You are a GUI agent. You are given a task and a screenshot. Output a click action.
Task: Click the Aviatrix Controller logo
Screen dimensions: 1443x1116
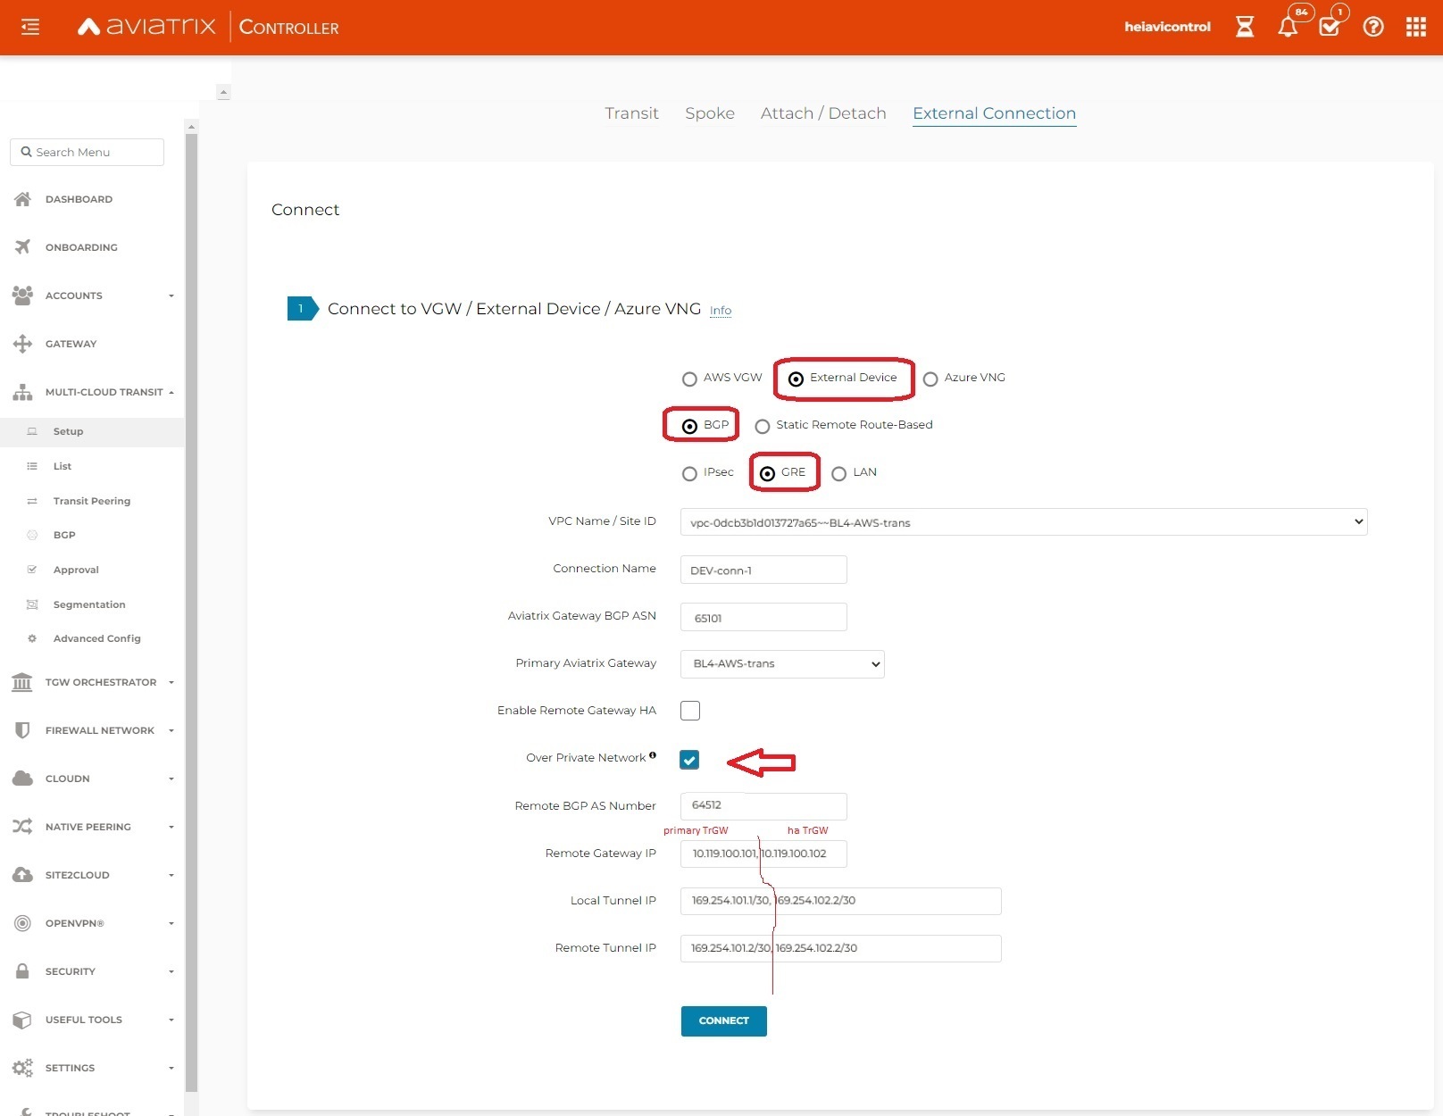click(208, 27)
